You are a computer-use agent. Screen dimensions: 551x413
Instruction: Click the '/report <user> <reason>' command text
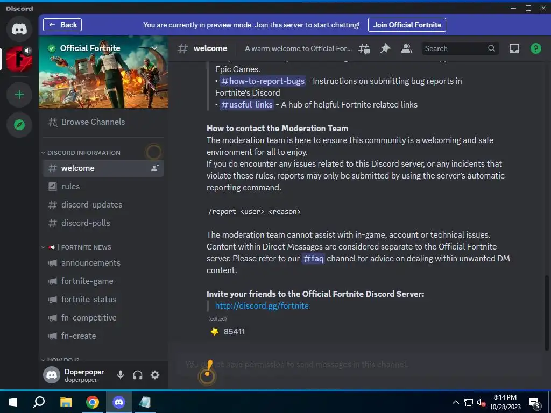pyautogui.click(x=255, y=211)
